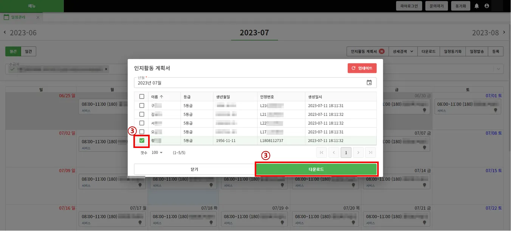Select page 1 in pagination
511x231 pixels.
click(x=346, y=152)
